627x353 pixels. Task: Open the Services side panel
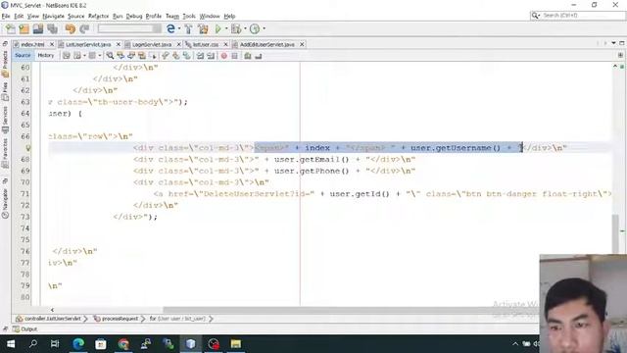(x=5, y=120)
